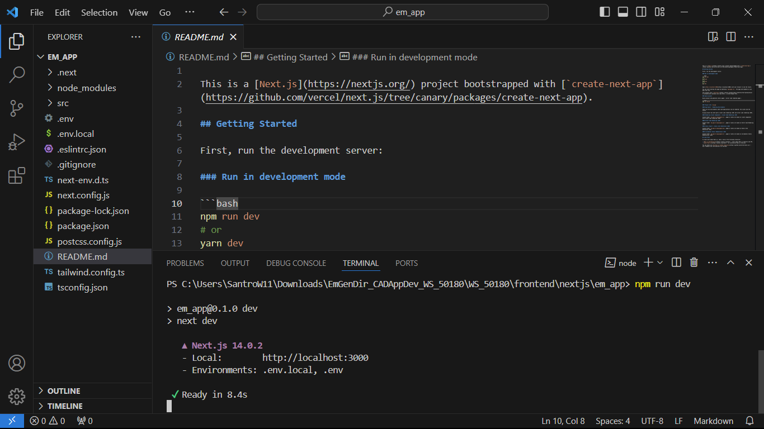Open the File menu

[37, 12]
